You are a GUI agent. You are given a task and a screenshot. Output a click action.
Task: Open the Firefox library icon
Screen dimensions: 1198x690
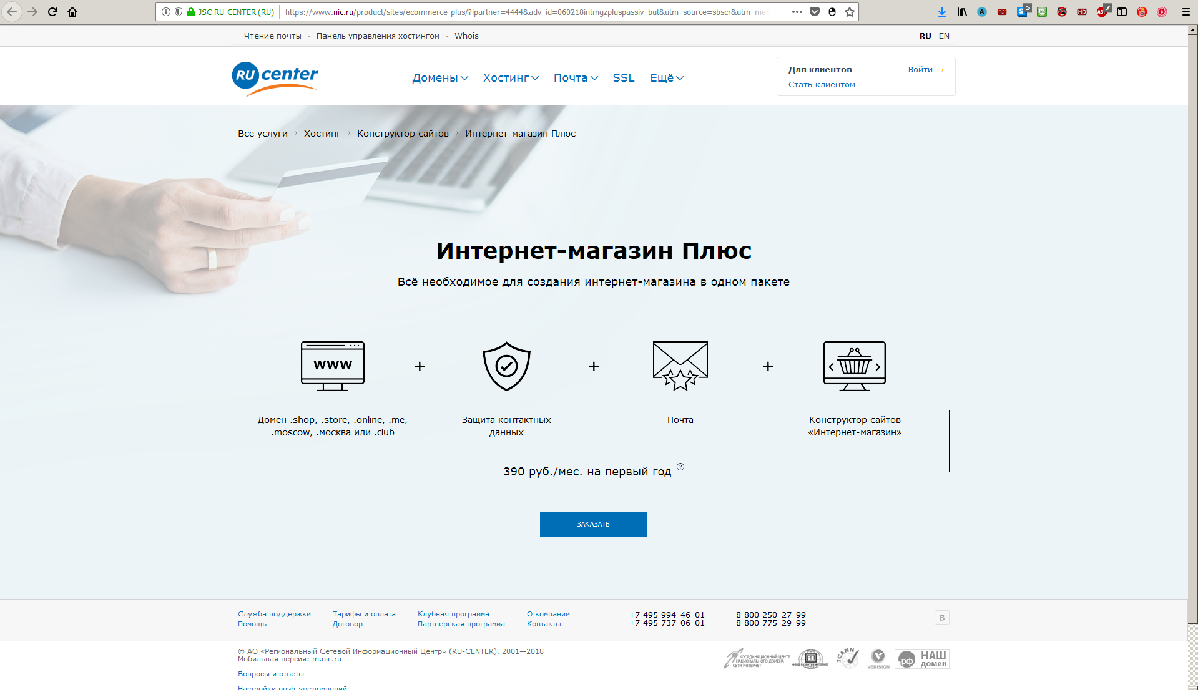click(962, 12)
